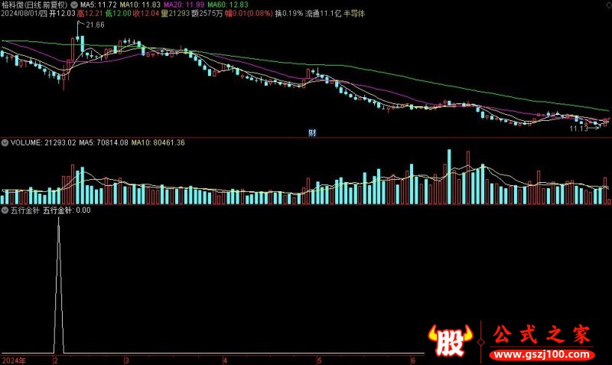612x365 pixels.
Task: Open the 五行金针 indicator panel dropdown arrow
Action: click(x=5, y=210)
